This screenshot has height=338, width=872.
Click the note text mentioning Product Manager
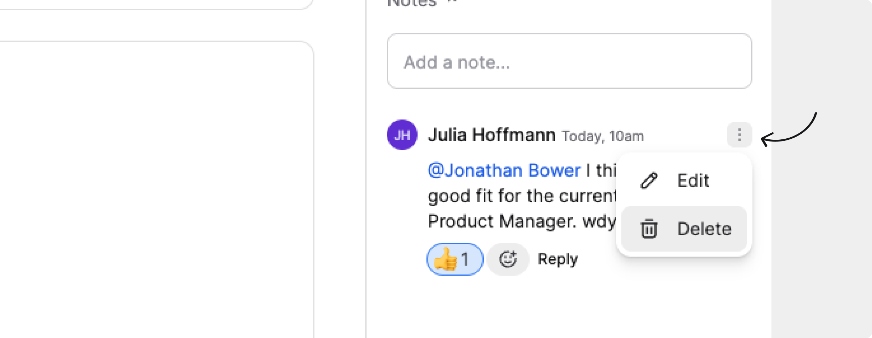click(x=502, y=222)
